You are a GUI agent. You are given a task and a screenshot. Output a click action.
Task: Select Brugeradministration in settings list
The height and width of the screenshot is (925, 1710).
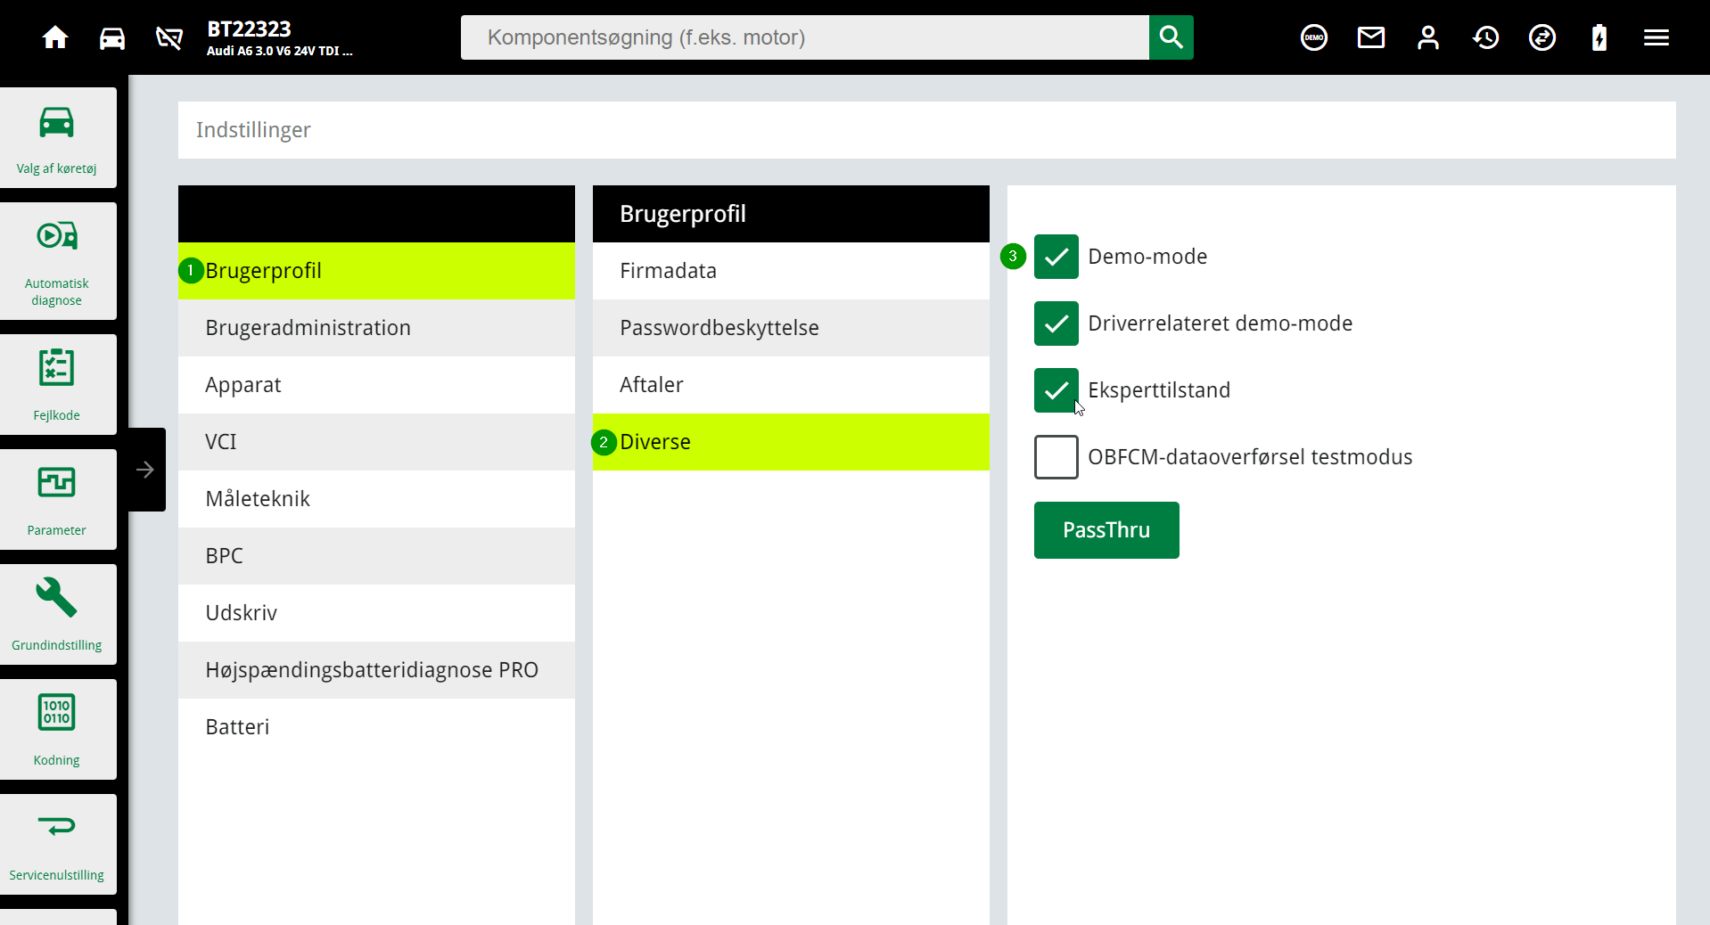click(x=376, y=328)
